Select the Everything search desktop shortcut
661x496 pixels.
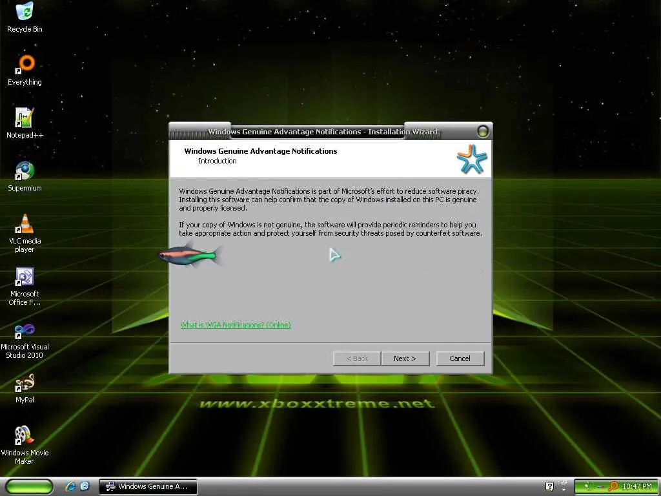coord(25,70)
